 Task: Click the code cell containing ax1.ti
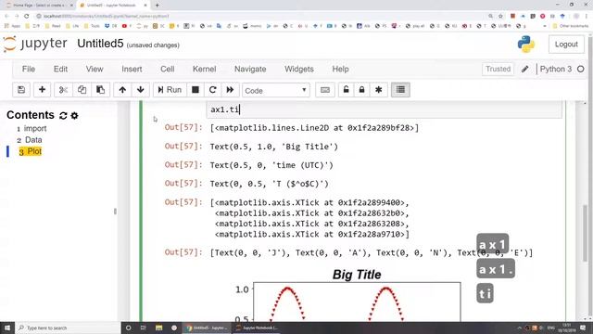pyautogui.click(x=385, y=109)
